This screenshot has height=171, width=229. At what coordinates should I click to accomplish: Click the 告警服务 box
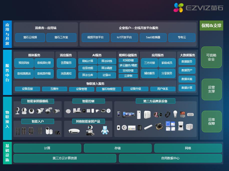[66, 63]
